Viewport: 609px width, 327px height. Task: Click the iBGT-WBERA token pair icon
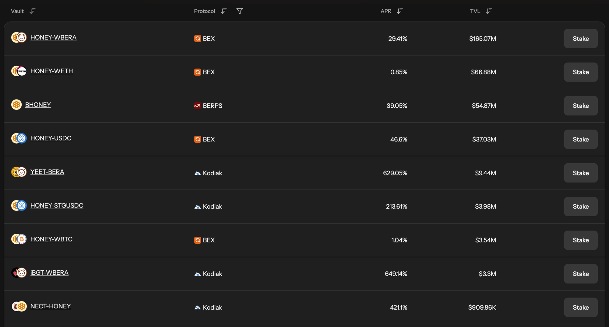(x=19, y=273)
